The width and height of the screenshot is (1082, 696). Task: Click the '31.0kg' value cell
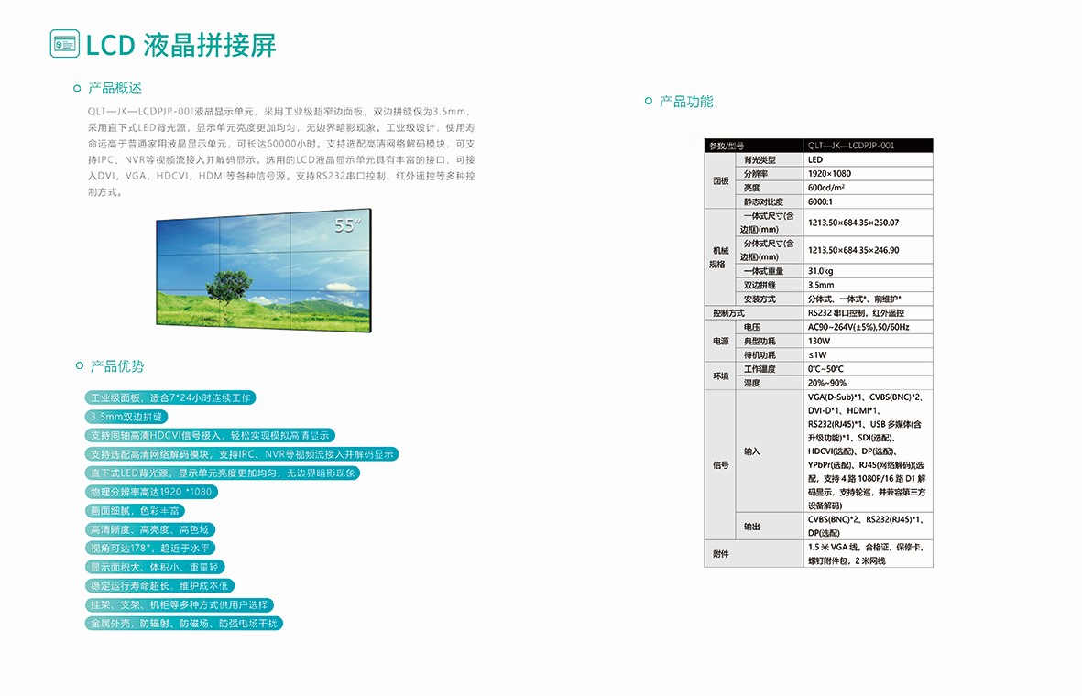[869, 271]
